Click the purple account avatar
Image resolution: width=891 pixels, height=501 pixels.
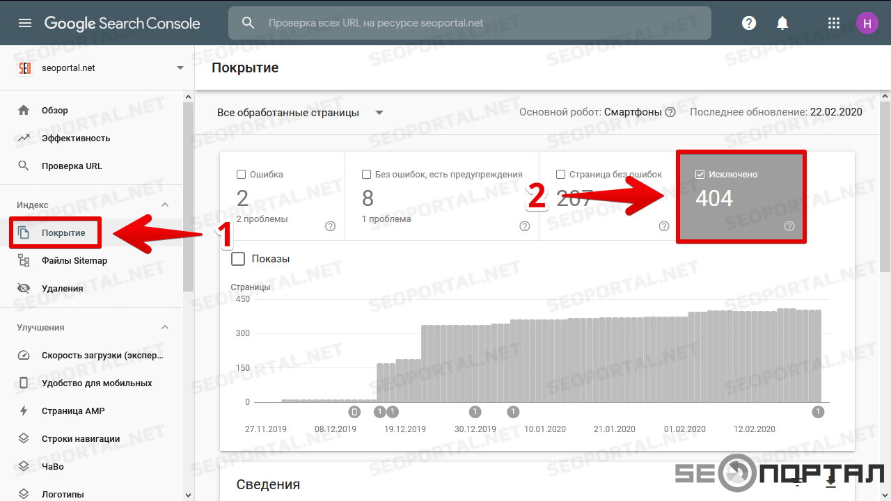[867, 23]
